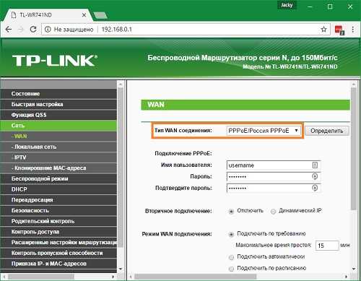Click the sidebar vertical scrollbar up arrow
Image resolution: width=361 pixels, height=281 pixels.
(121, 85)
